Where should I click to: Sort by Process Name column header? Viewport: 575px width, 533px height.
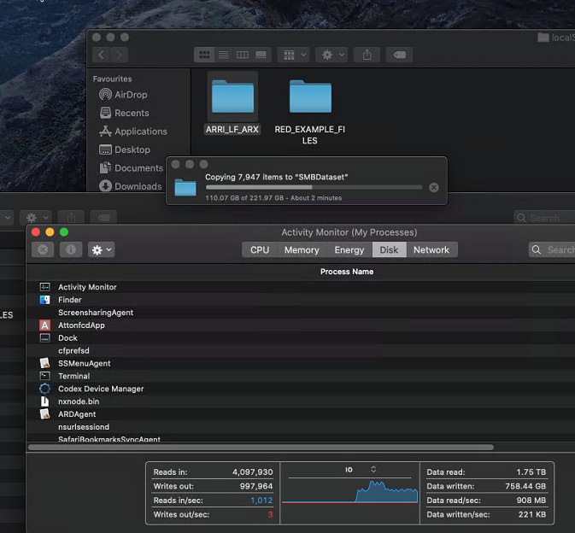click(x=347, y=272)
